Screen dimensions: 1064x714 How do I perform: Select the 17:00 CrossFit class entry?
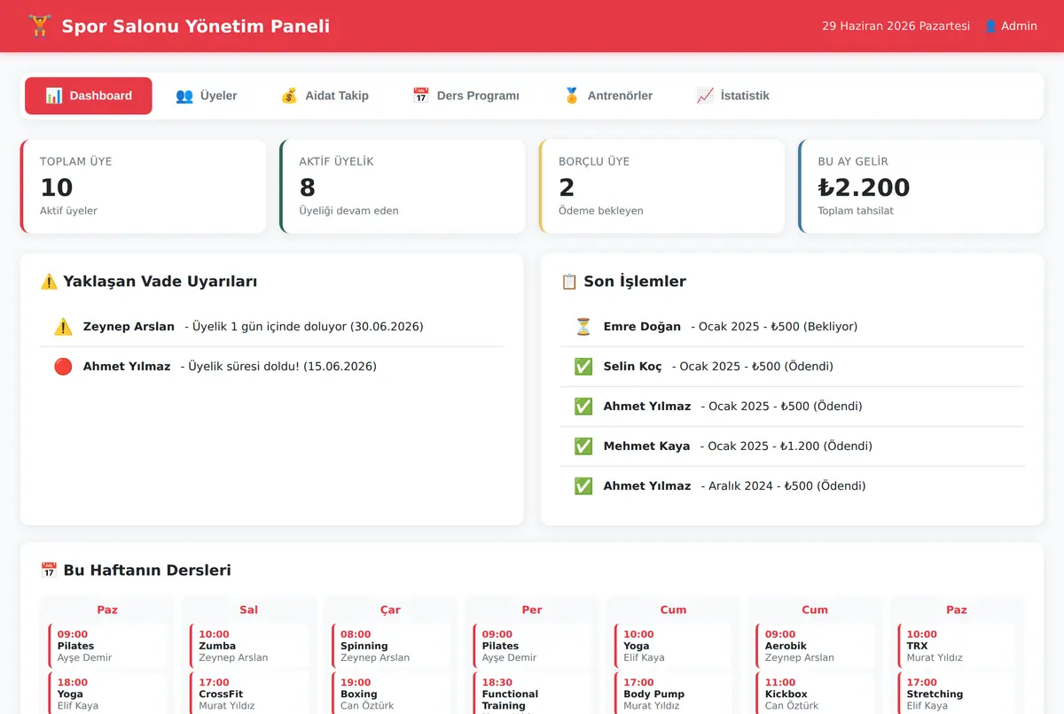coord(249,695)
